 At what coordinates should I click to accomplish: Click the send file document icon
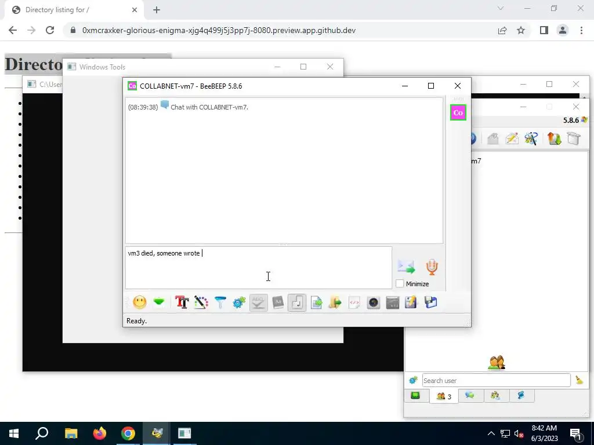click(x=316, y=302)
